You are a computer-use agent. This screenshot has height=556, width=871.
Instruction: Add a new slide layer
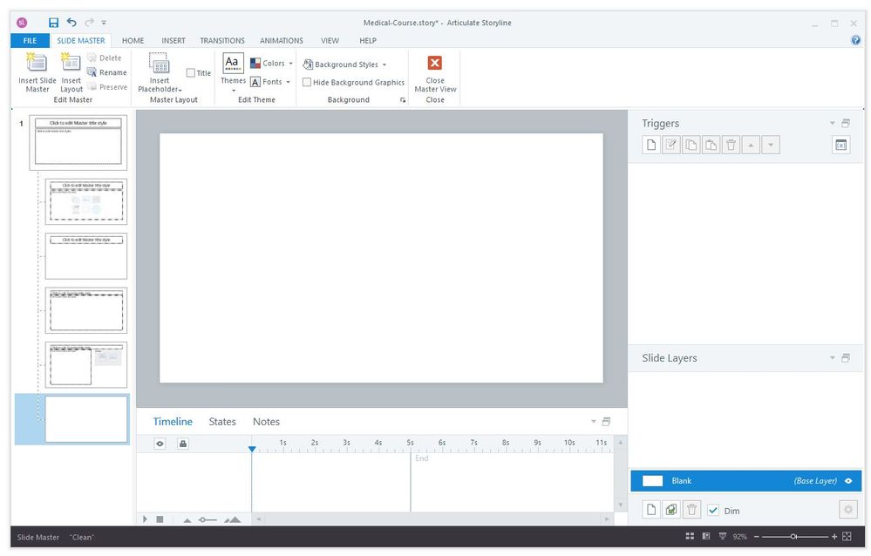(x=650, y=510)
